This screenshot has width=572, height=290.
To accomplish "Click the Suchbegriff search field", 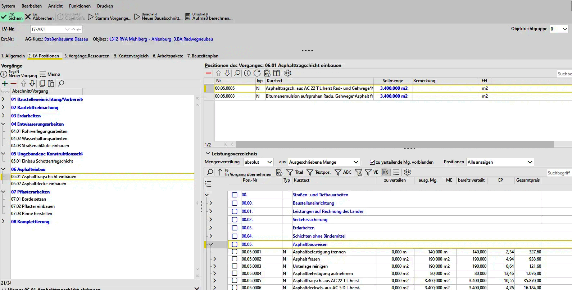I will 559,173.
